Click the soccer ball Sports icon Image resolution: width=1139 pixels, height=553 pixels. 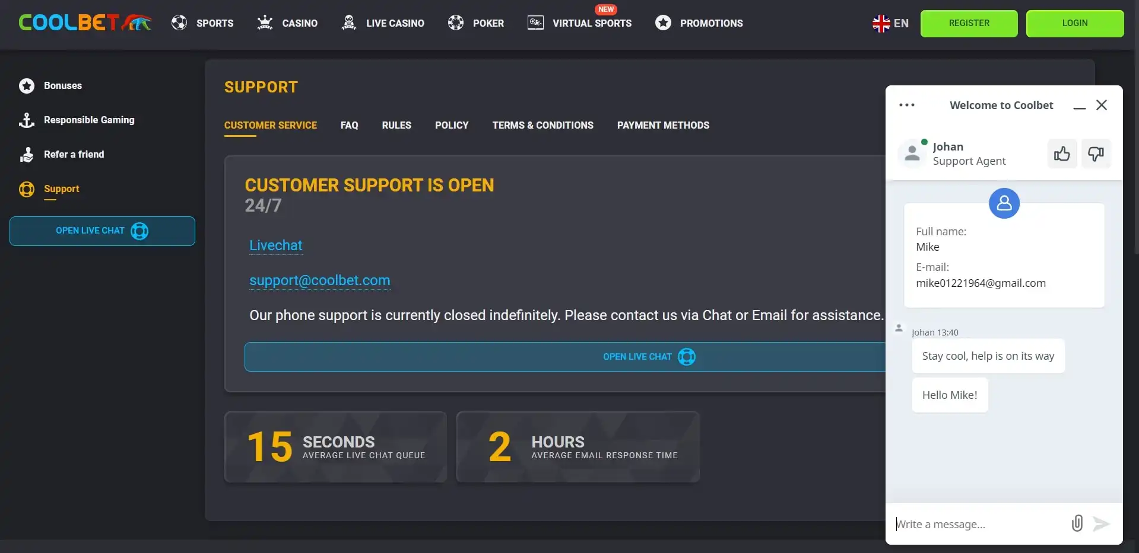point(179,23)
